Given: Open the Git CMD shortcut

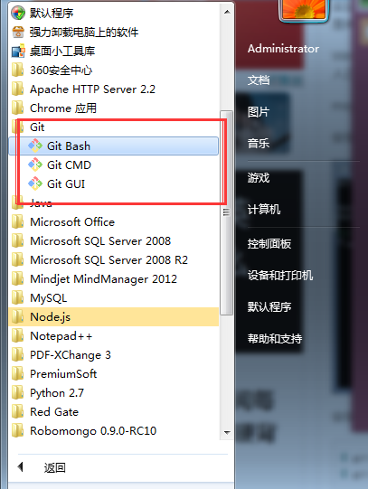Looking at the screenshot, I should [114, 165].
